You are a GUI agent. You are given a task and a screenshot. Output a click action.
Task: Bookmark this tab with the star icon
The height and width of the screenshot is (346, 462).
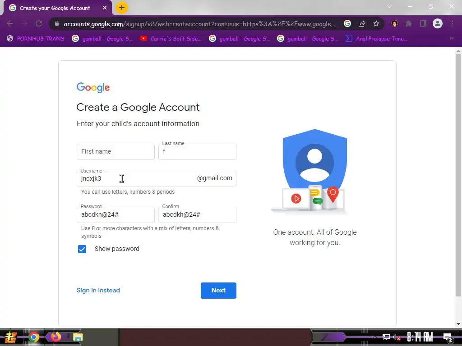pyautogui.click(x=376, y=23)
